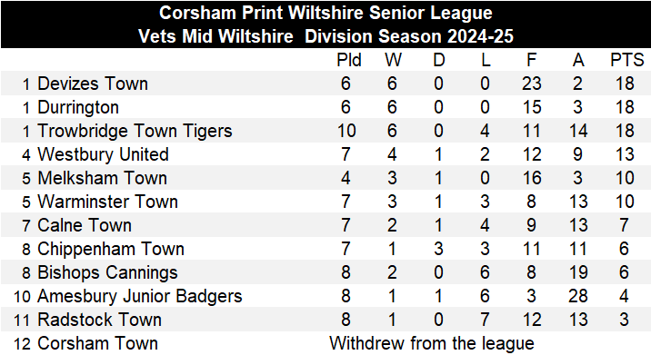Click the PTS column header
Screen dimensions: 651x355
coord(627,60)
